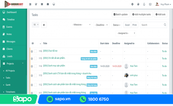
Task: Open the to-do checkmark icon in top bar
Action: 36,4
